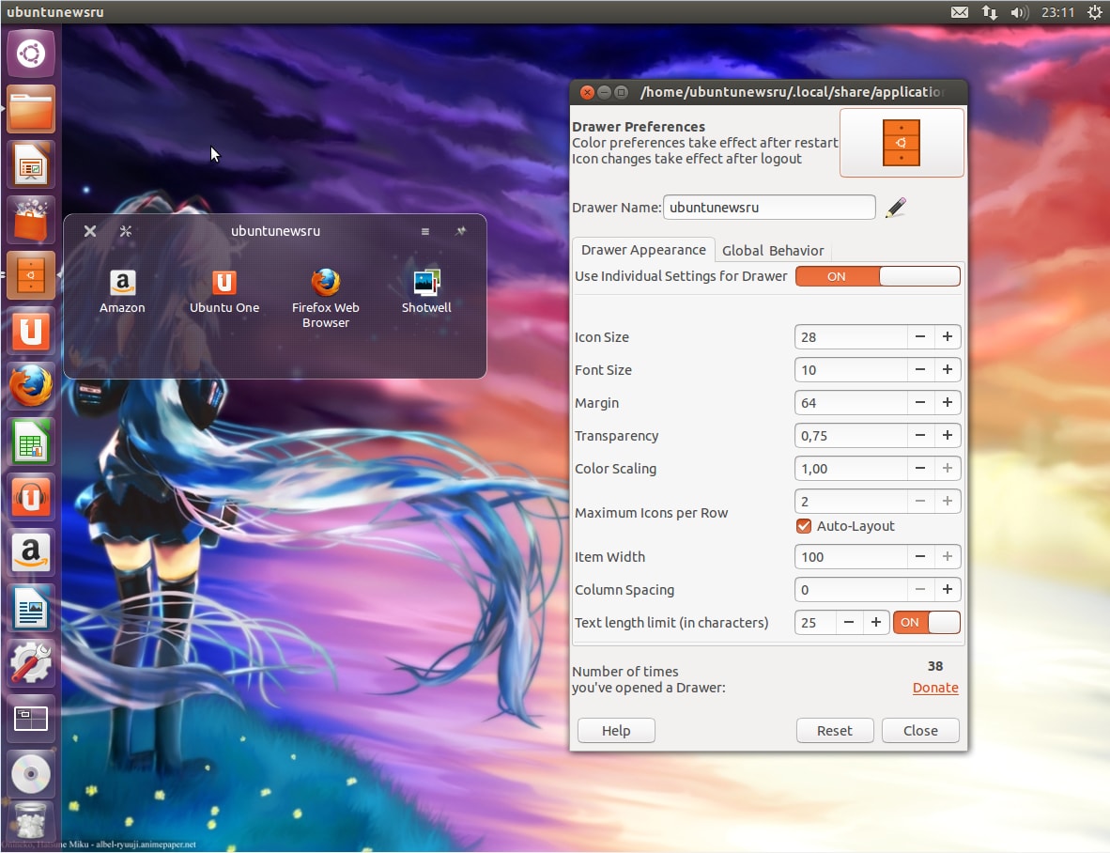Screen dimensions: 1110x853
Task: Click the Font Size value field showing 10
Action: coord(851,369)
